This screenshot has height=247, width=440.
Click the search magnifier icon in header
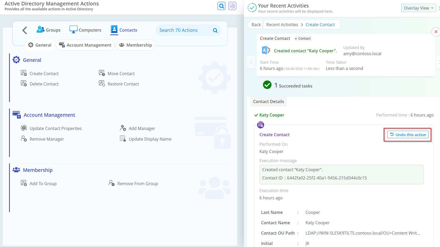222,6
